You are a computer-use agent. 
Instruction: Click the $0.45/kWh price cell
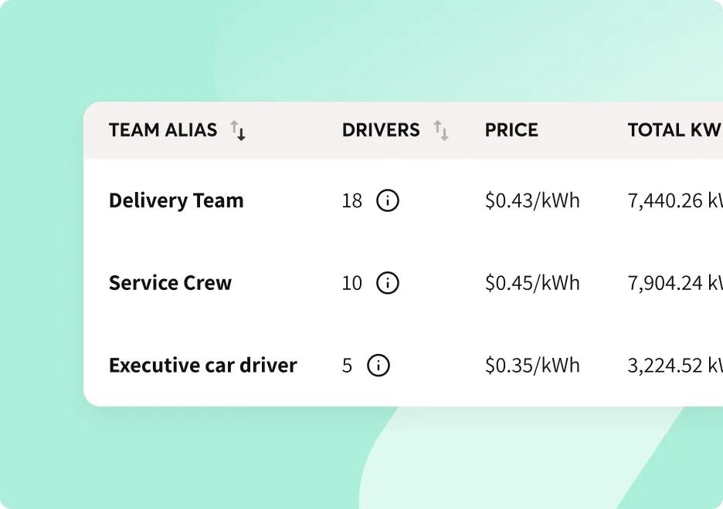532,282
